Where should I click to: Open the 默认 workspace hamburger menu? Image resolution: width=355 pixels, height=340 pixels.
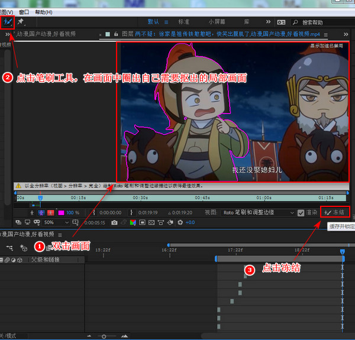tap(166, 22)
